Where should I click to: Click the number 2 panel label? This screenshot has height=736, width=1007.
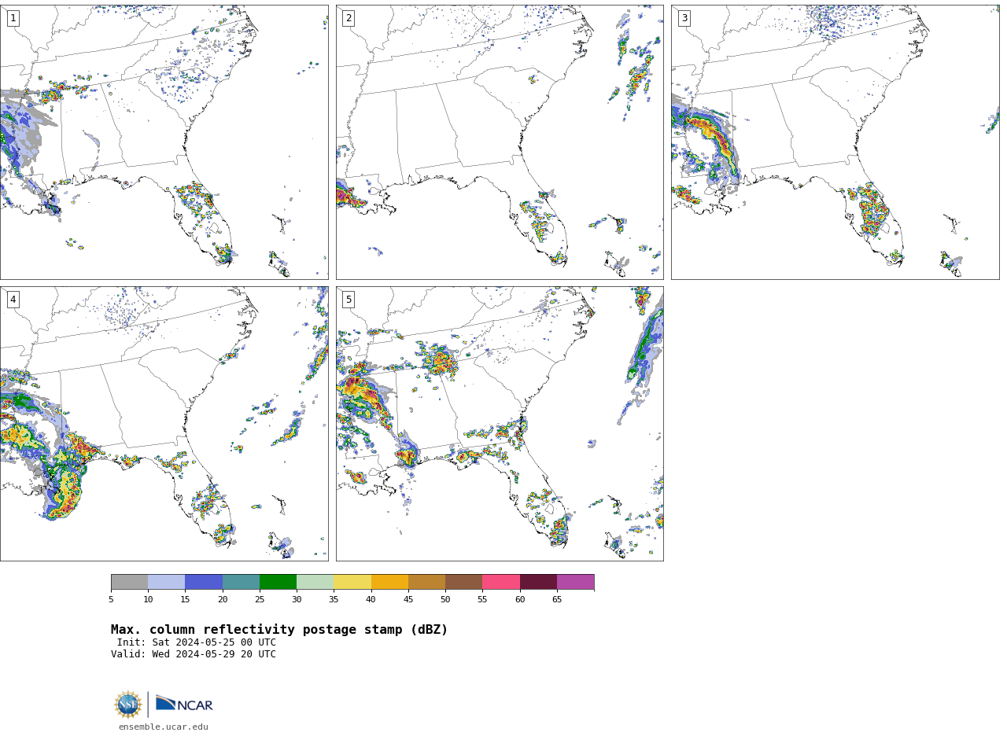[x=349, y=18]
